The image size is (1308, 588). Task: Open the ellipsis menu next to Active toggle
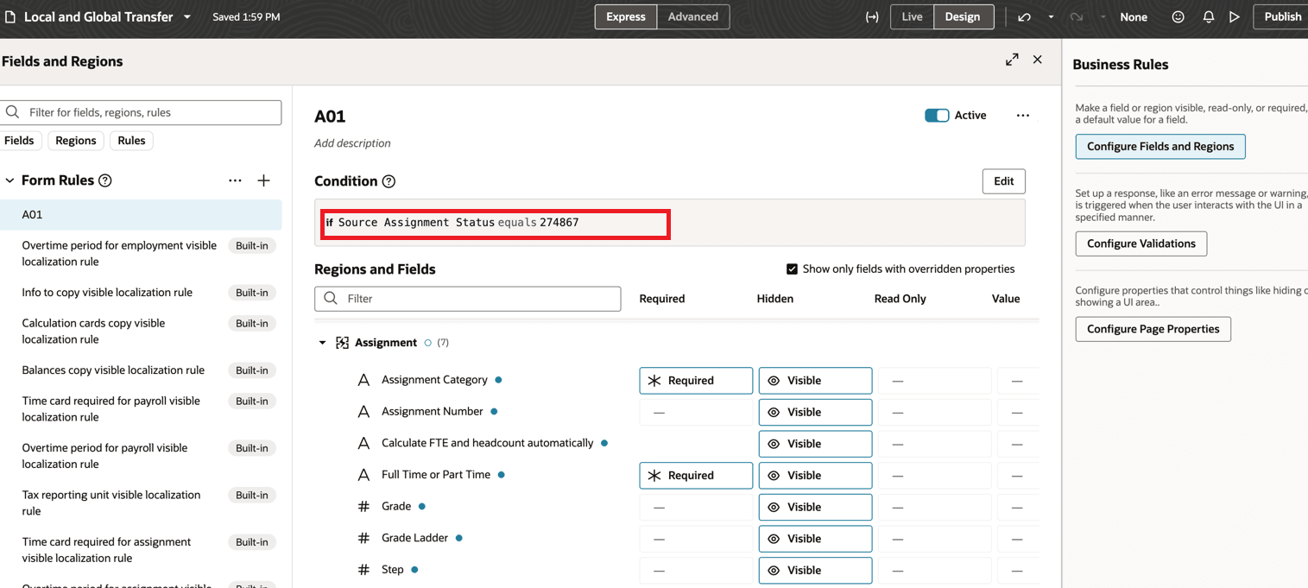pyautogui.click(x=1023, y=115)
